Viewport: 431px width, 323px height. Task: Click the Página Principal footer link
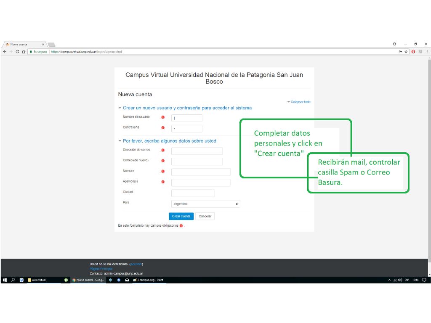pos(101,269)
